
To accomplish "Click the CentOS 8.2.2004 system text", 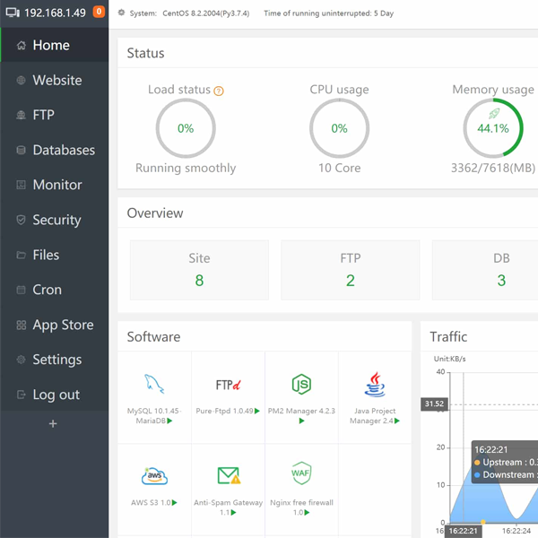I will point(206,13).
